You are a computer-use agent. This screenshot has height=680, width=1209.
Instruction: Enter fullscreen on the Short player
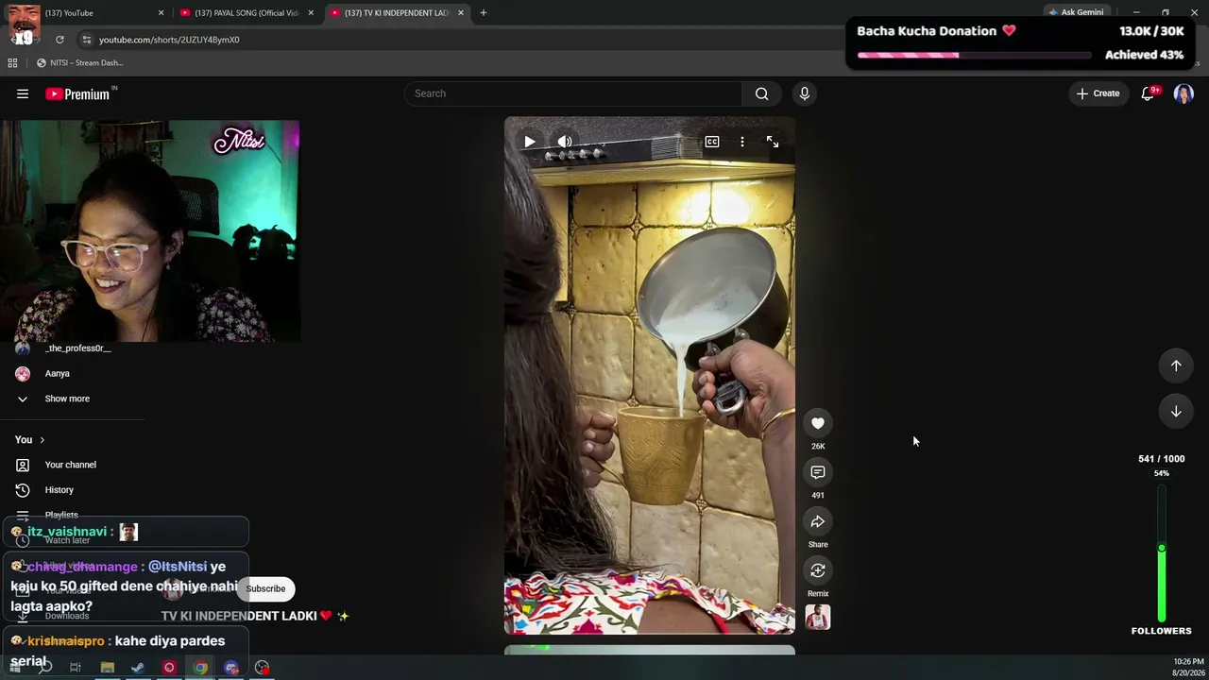tap(773, 142)
